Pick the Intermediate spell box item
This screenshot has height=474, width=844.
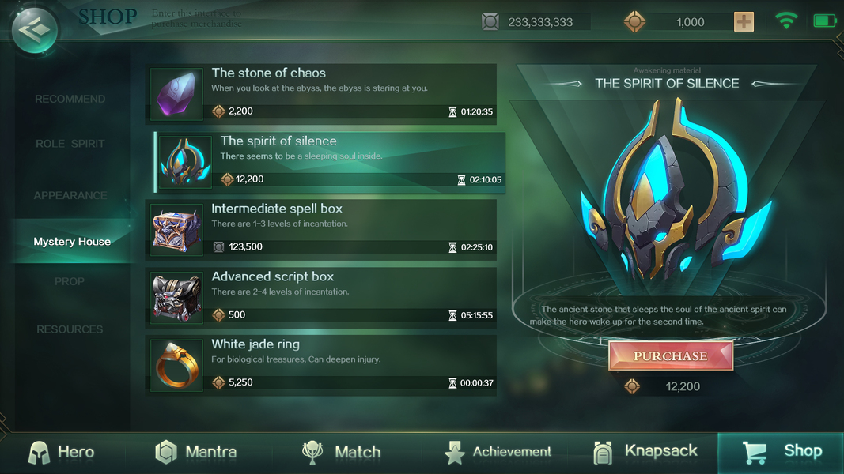(x=321, y=230)
